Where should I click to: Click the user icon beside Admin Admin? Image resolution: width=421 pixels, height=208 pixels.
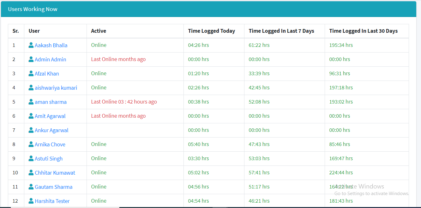click(x=31, y=59)
